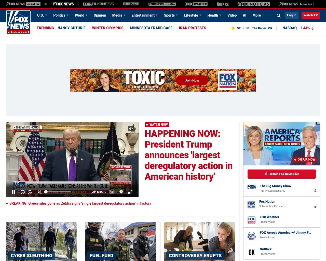Toggle closed captions on the video
Viewport: 326px width, 261px height.
[x=112, y=192]
